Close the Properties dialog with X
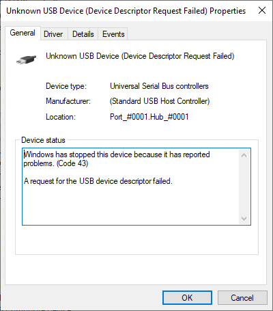This screenshot has height=311, width=273. pos(262,10)
